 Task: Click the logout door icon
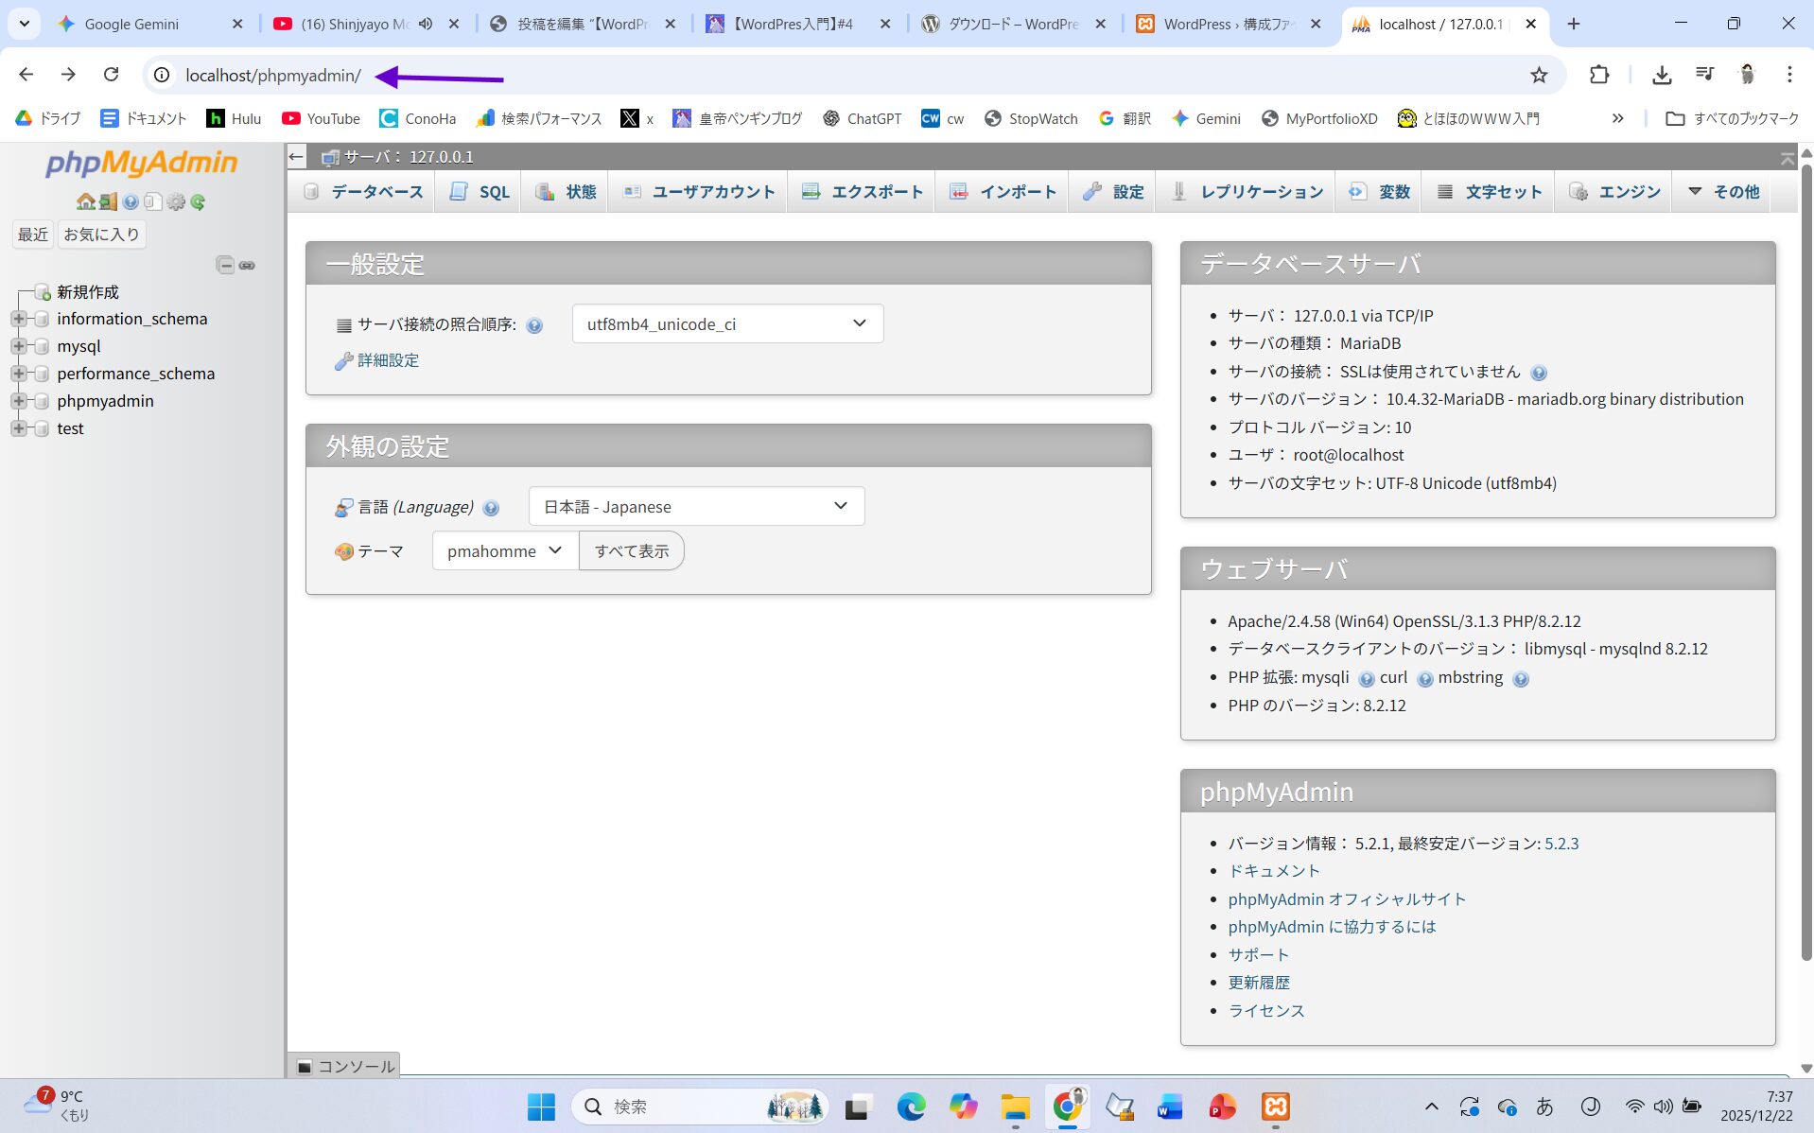[108, 201]
